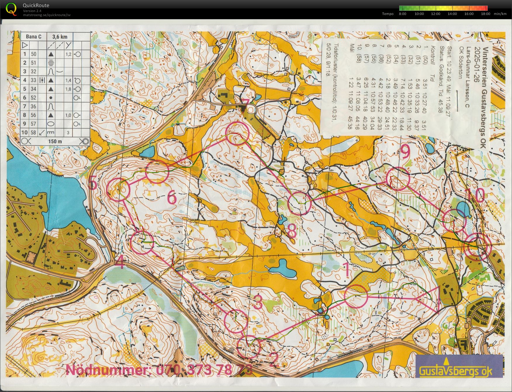Click control circle 7 at the course top
This screenshot has height=392, width=512.
coord(237,133)
